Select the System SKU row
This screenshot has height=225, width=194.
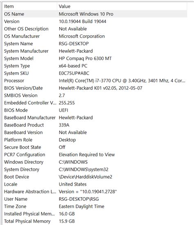95,73
